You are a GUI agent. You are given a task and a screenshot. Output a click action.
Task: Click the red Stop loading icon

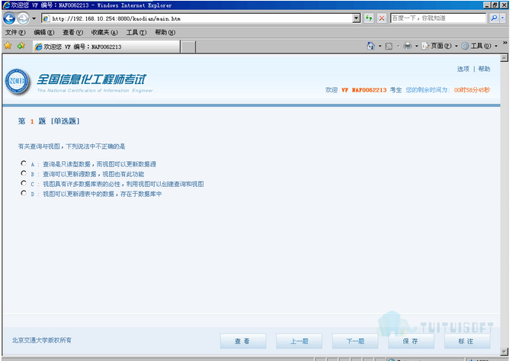(381, 18)
